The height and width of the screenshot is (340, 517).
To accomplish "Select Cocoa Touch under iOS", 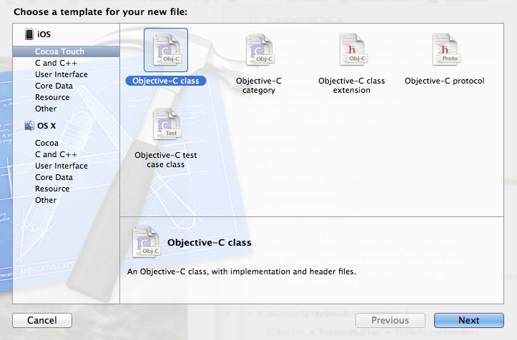I will (x=59, y=51).
